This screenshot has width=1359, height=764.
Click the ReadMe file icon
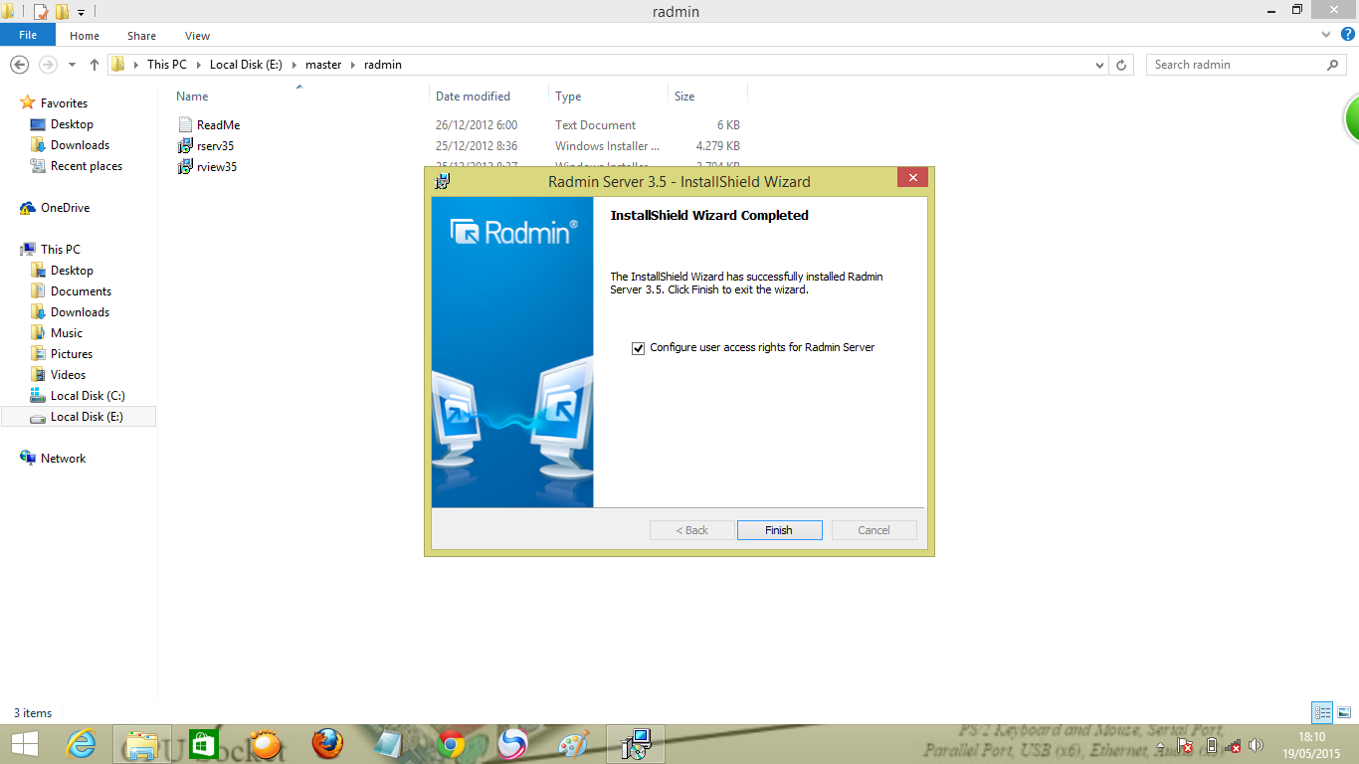[x=185, y=125]
